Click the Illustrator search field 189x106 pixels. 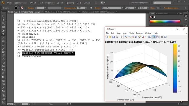pos(162,3)
